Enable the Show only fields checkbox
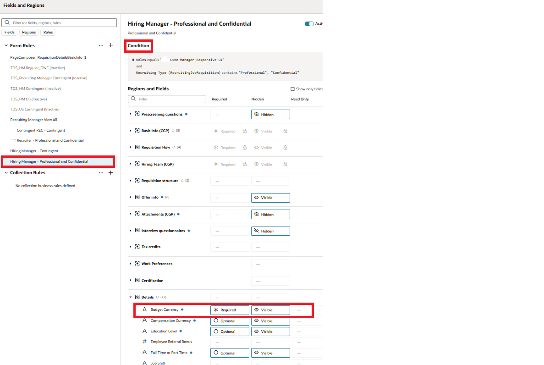The height and width of the screenshot is (365, 544). pyautogui.click(x=292, y=88)
